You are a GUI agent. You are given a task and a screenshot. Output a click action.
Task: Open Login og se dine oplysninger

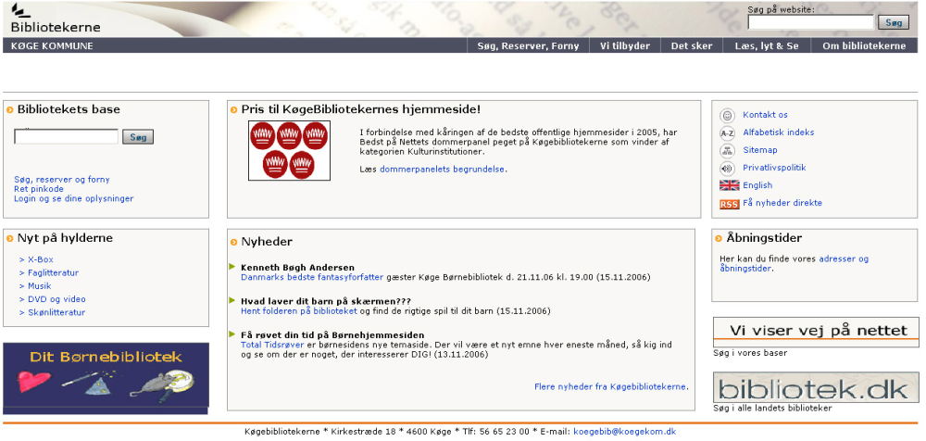74,198
